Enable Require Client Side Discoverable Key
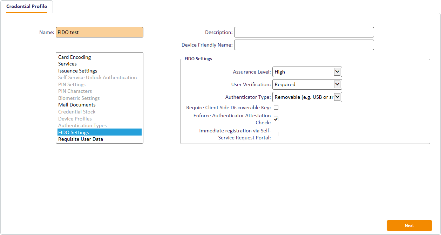The height and width of the screenshot is (235, 441). click(x=276, y=108)
